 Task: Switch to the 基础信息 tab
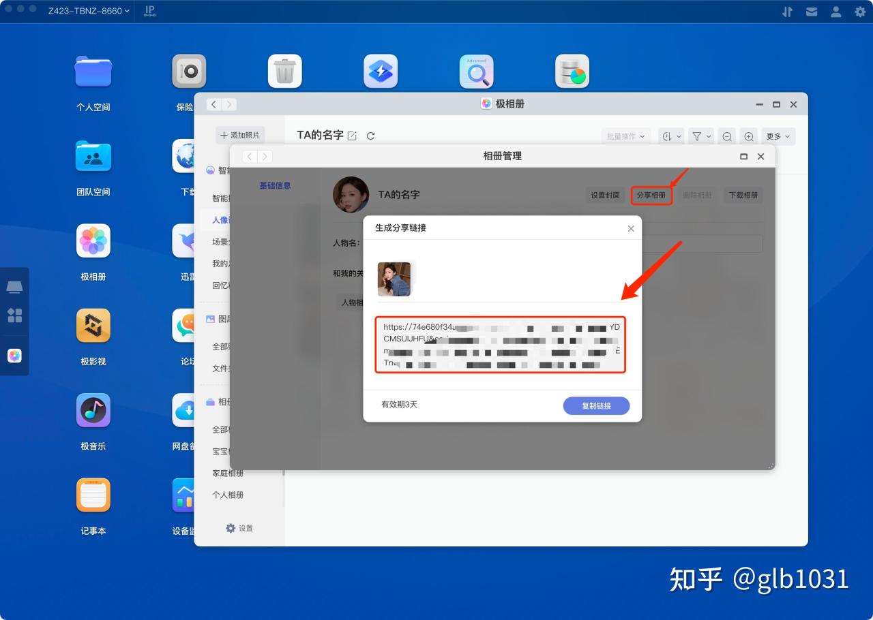tap(275, 185)
